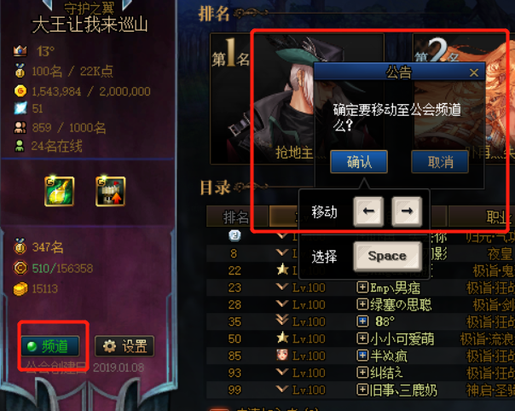The height and width of the screenshot is (411, 515).
Task: Close the 公告 dialog with X
Action: [x=474, y=72]
